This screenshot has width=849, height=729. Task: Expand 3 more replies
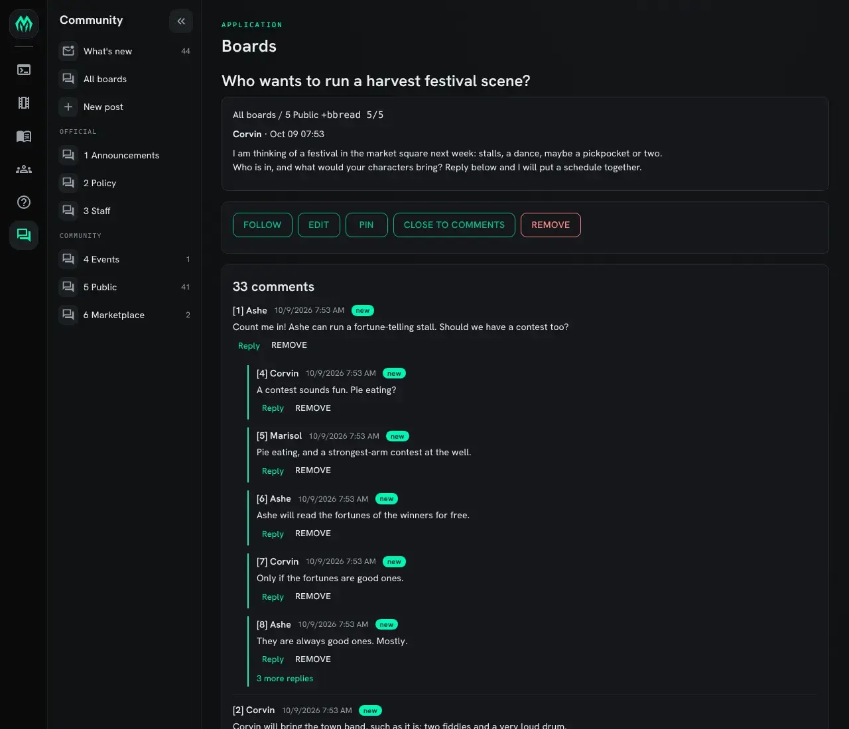[x=285, y=679]
